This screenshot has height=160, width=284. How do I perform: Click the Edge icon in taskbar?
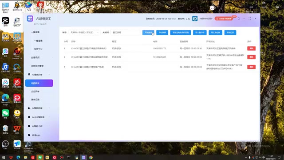coord(18,157)
